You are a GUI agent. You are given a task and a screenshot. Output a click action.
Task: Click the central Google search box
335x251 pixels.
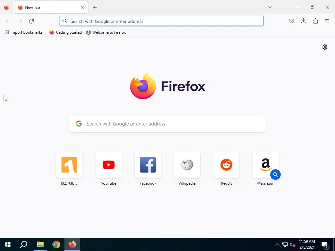click(167, 124)
